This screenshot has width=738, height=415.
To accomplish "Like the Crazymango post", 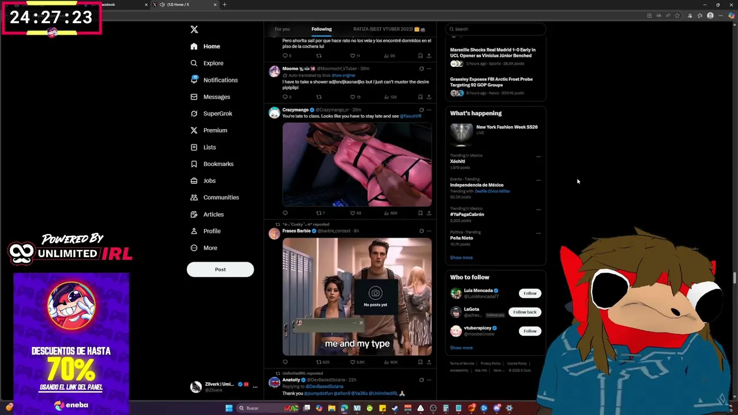I will coord(353,213).
